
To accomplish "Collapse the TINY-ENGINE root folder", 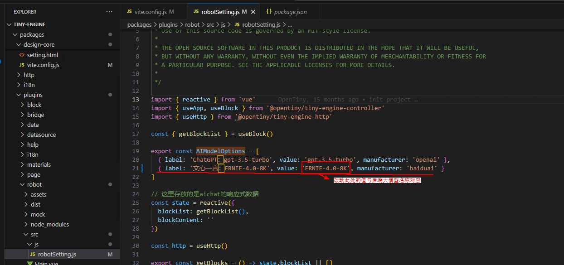I will click(29, 24).
